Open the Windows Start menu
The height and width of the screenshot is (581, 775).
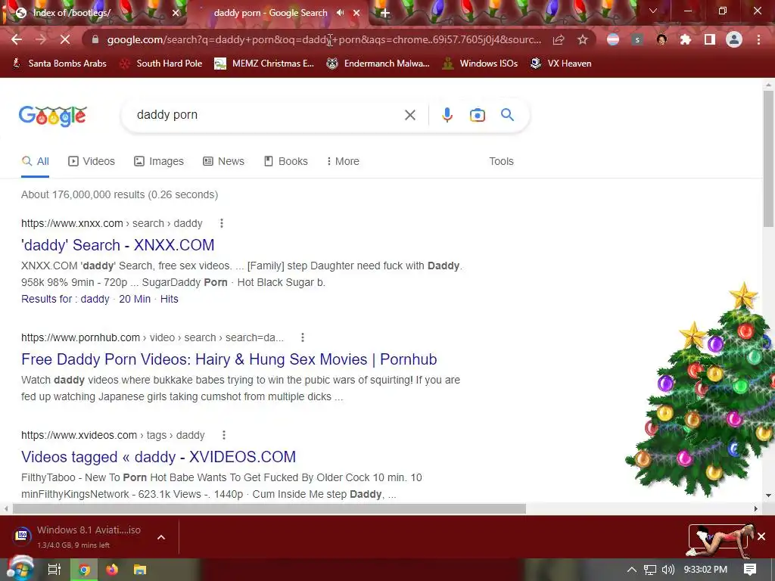(20, 569)
